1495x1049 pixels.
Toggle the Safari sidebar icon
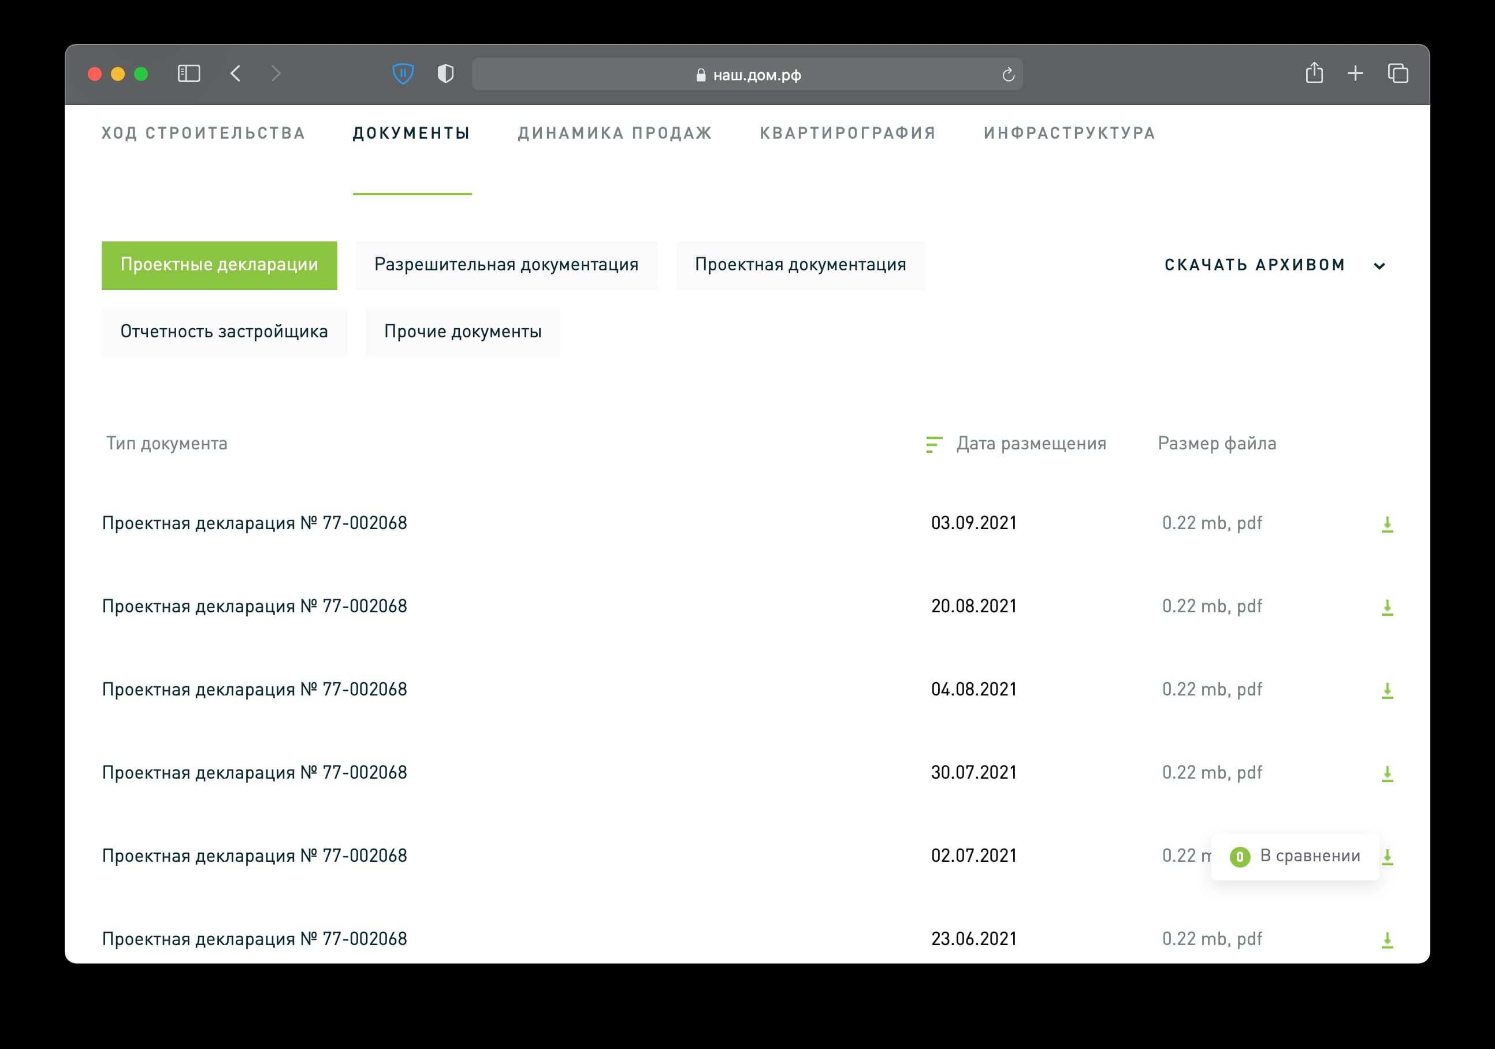tap(189, 73)
